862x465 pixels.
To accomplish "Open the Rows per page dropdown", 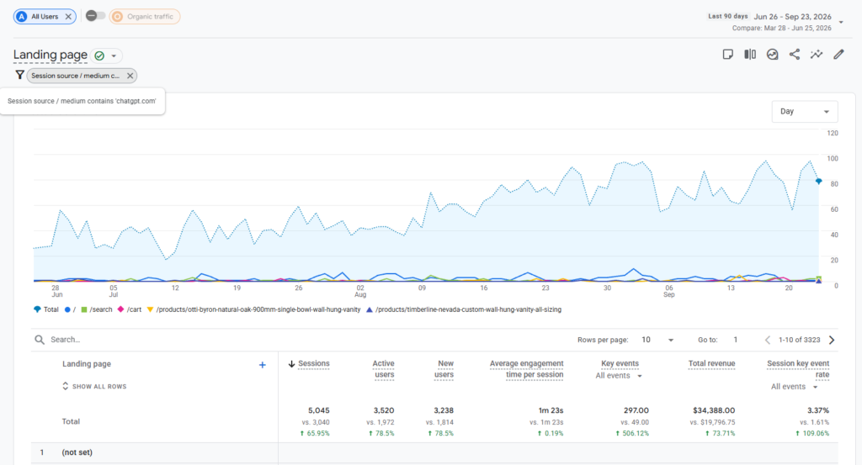I will (657, 340).
